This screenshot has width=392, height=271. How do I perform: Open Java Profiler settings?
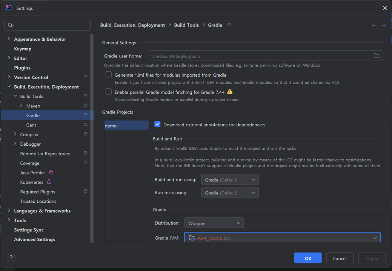[32, 173]
